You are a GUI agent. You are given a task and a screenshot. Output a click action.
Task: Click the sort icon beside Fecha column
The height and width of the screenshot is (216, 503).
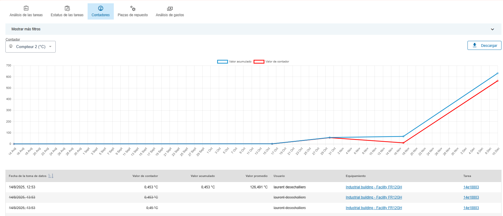coord(51,176)
